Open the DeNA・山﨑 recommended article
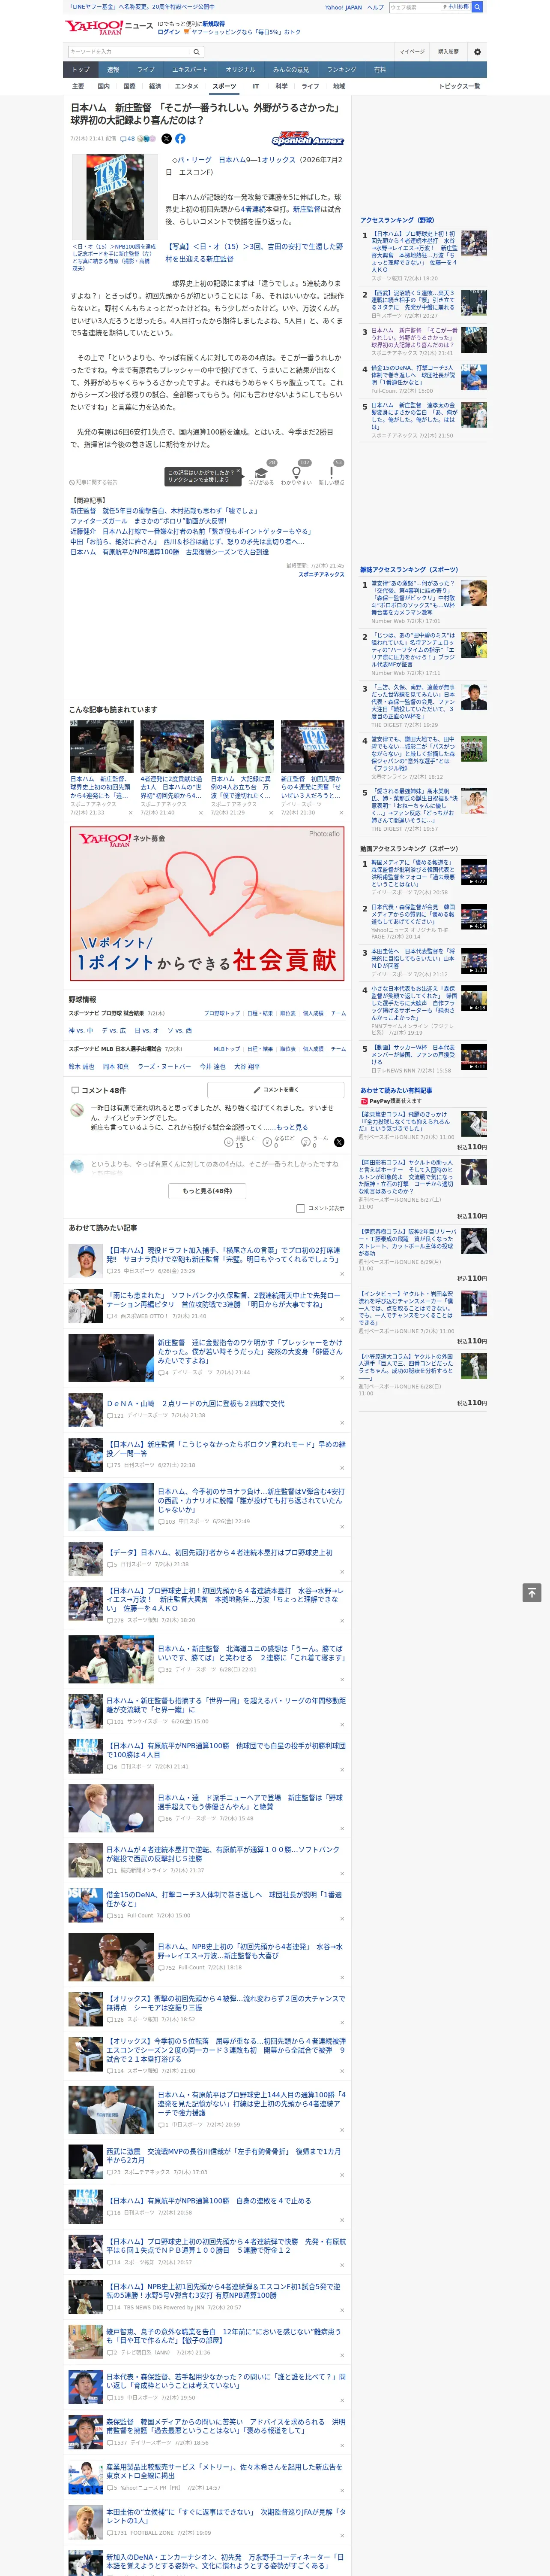 (x=196, y=1403)
